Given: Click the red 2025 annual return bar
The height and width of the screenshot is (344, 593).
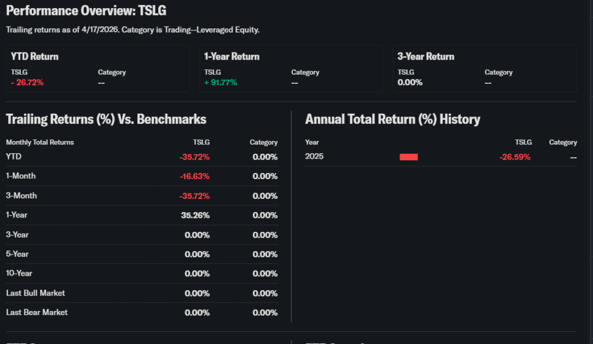Looking at the screenshot, I should tap(408, 157).
